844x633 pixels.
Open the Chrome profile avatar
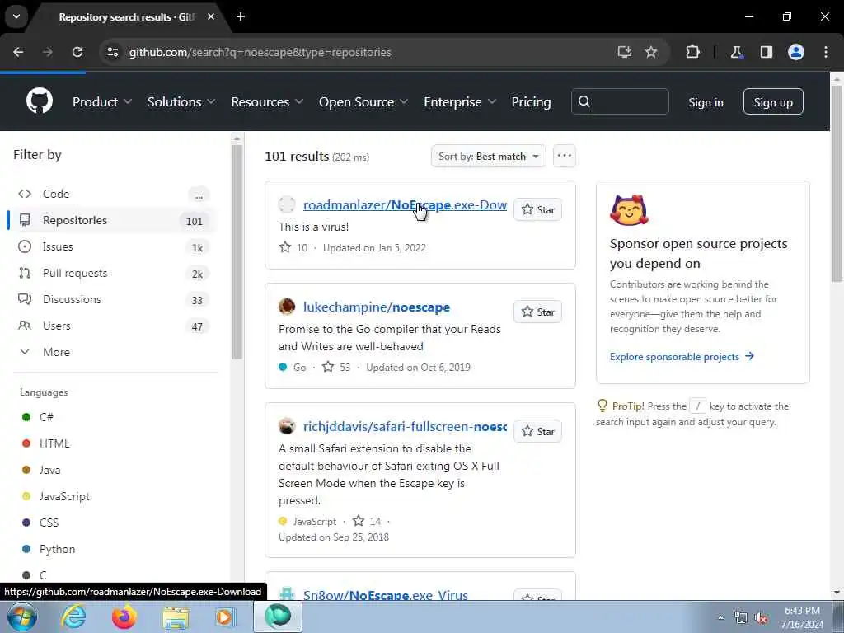click(x=796, y=52)
